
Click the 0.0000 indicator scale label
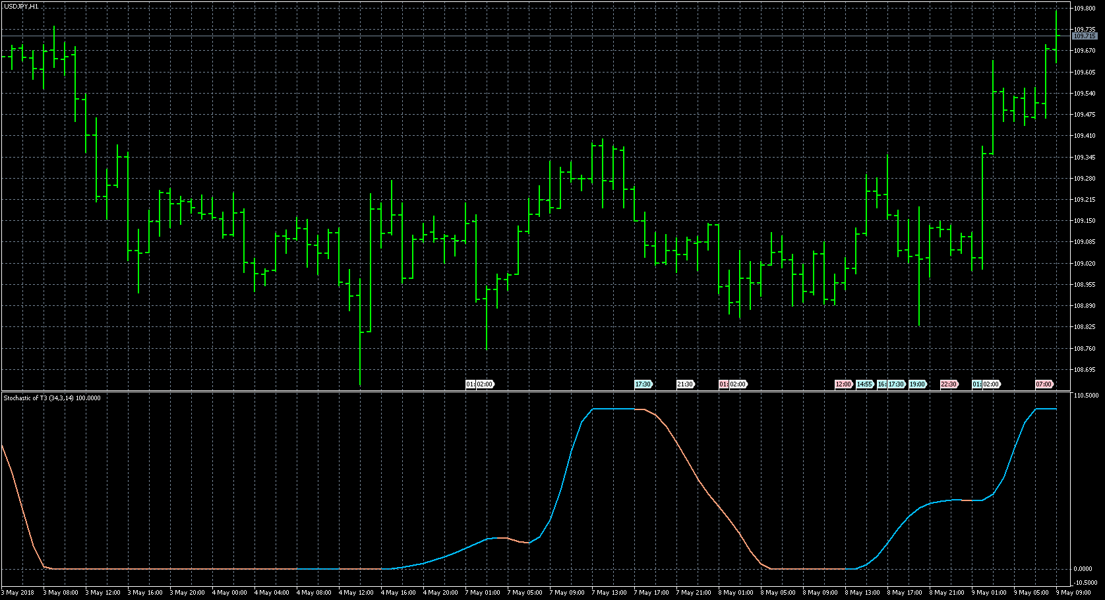[x=1083, y=569]
